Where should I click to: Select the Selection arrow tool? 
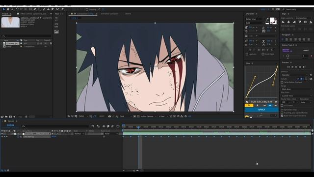[4, 9]
